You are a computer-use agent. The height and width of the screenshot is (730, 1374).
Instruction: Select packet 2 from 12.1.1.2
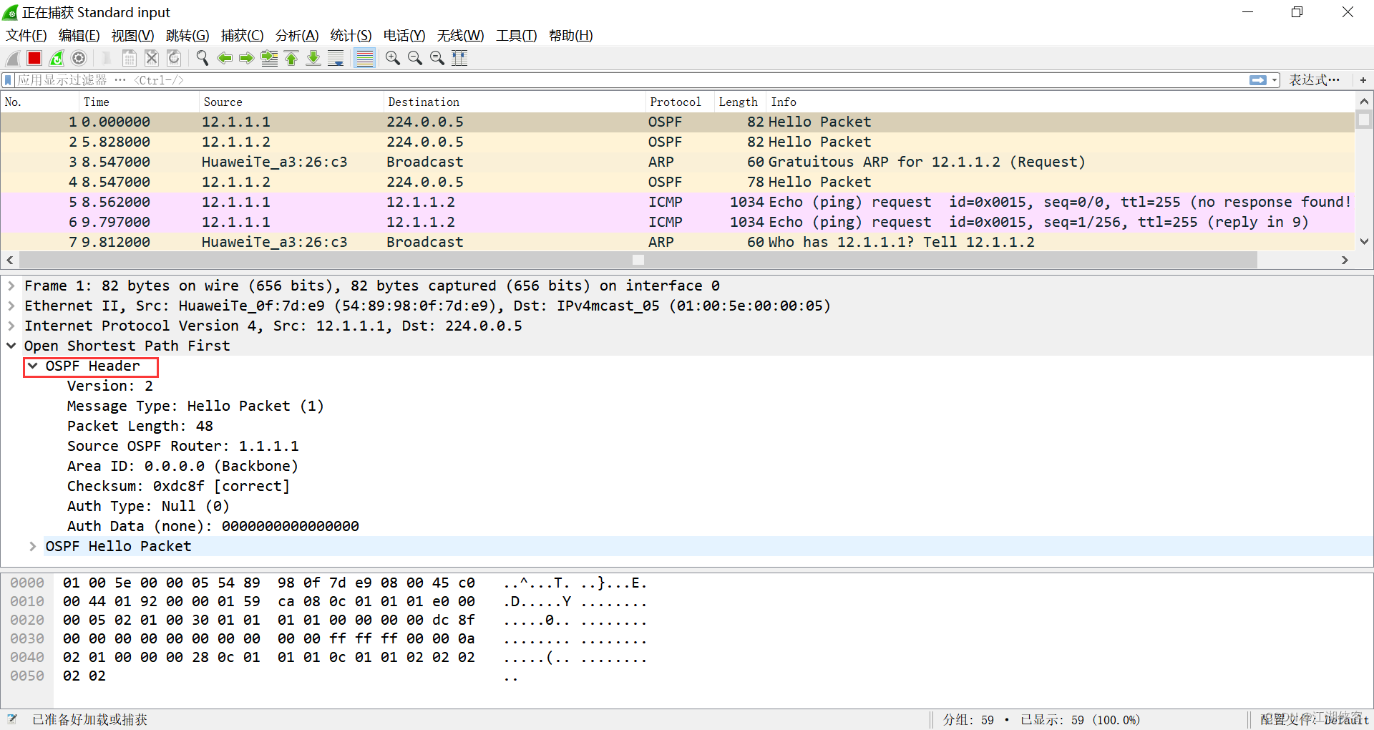(677, 142)
